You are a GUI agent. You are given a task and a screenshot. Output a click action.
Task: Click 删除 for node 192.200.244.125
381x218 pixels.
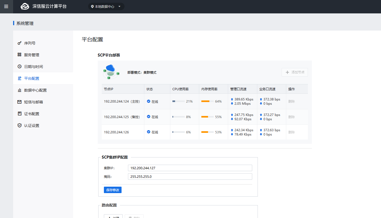pyautogui.click(x=292, y=117)
